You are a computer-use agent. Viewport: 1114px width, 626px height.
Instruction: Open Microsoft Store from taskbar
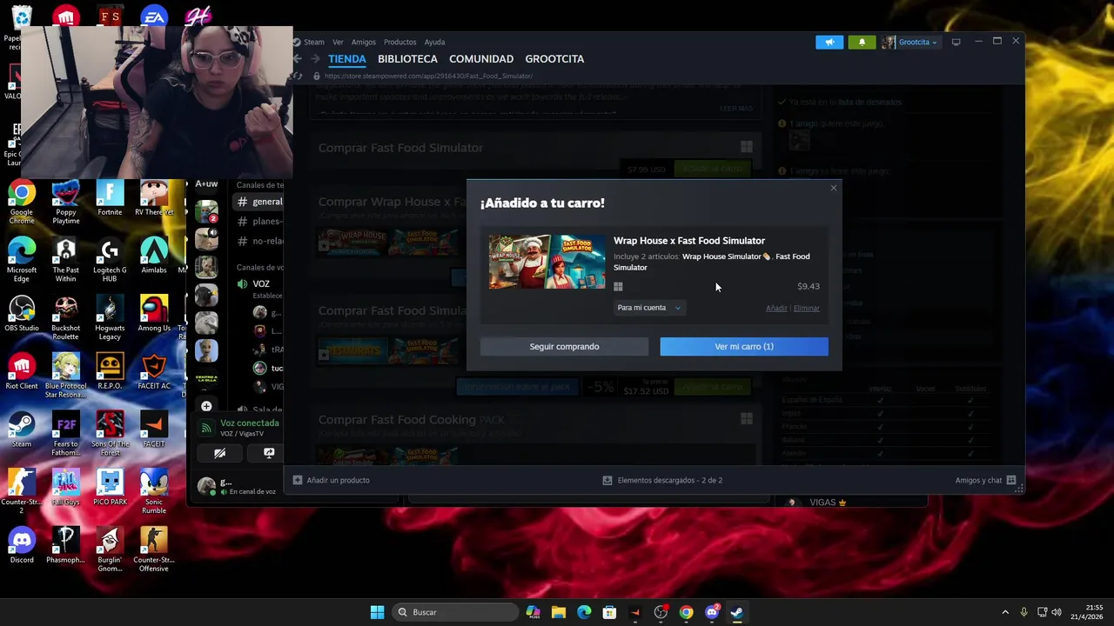[x=609, y=612]
